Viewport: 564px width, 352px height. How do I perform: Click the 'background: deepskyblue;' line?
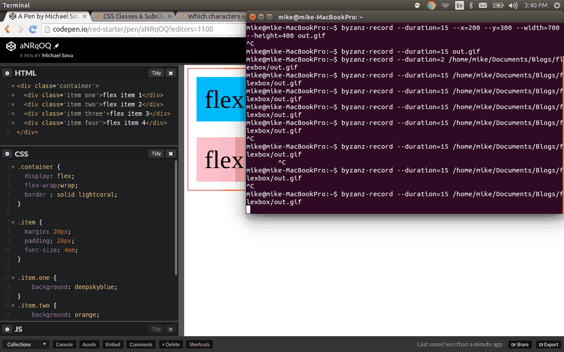point(74,287)
